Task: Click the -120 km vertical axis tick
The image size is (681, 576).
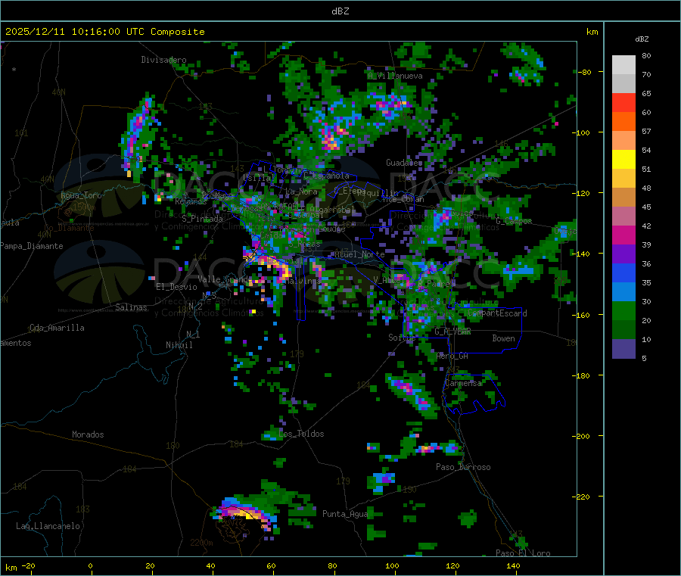Action: pyautogui.click(x=583, y=193)
